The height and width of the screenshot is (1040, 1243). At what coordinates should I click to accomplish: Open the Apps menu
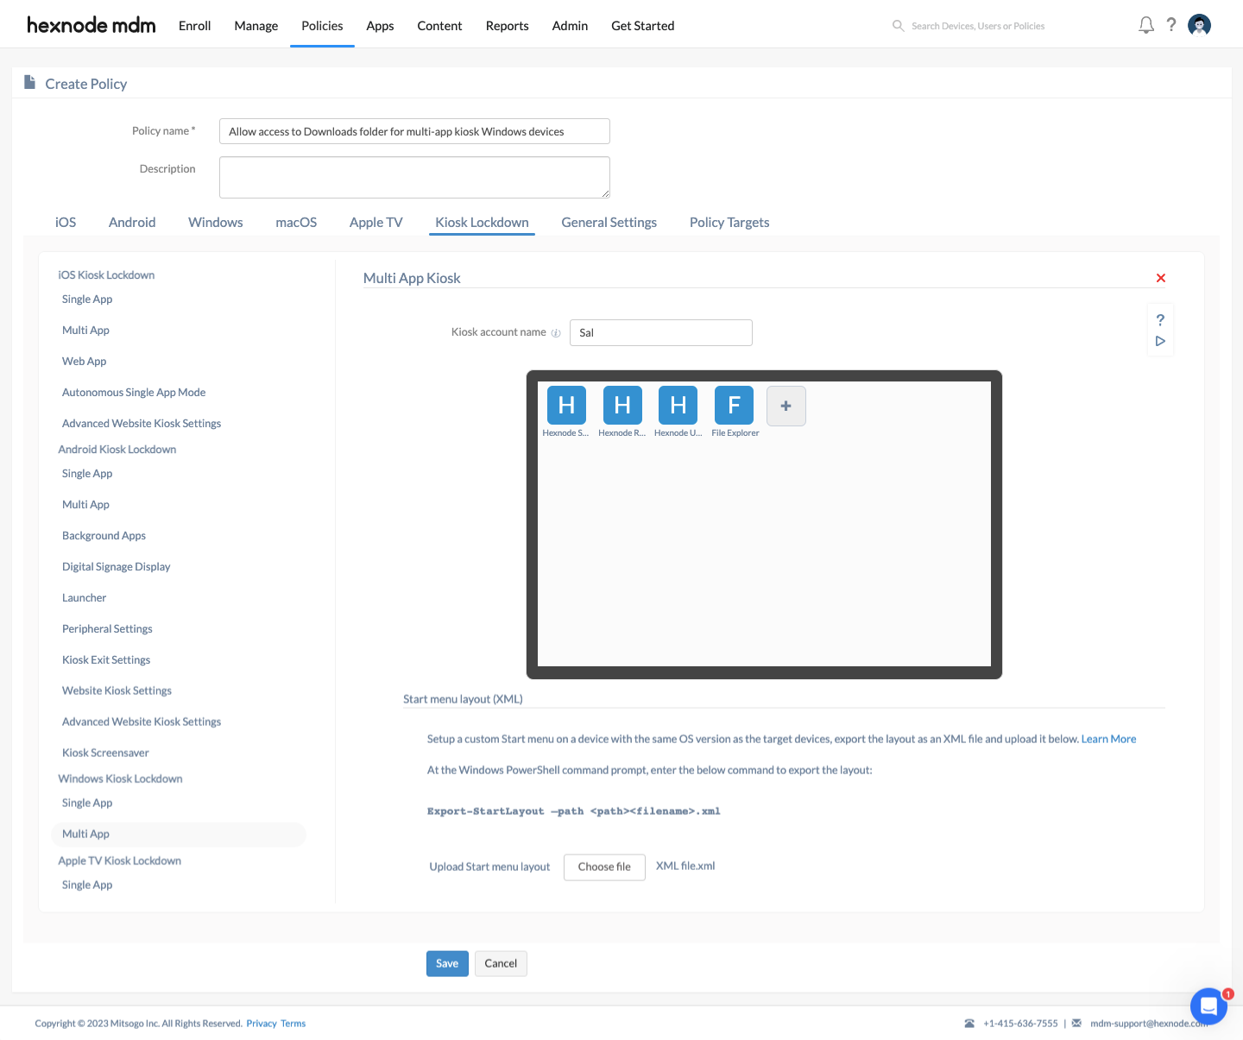[x=380, y=26]
